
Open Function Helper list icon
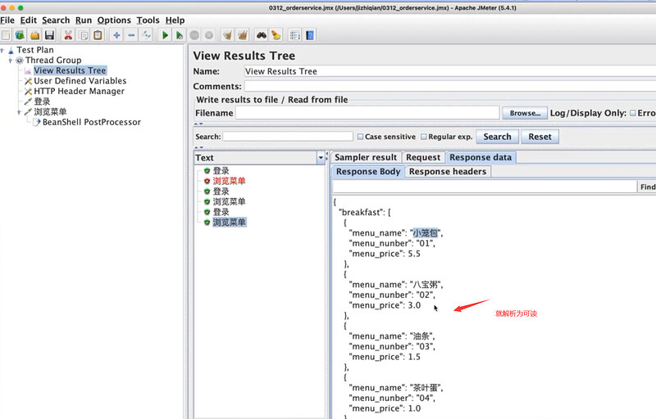click(295, 35)
